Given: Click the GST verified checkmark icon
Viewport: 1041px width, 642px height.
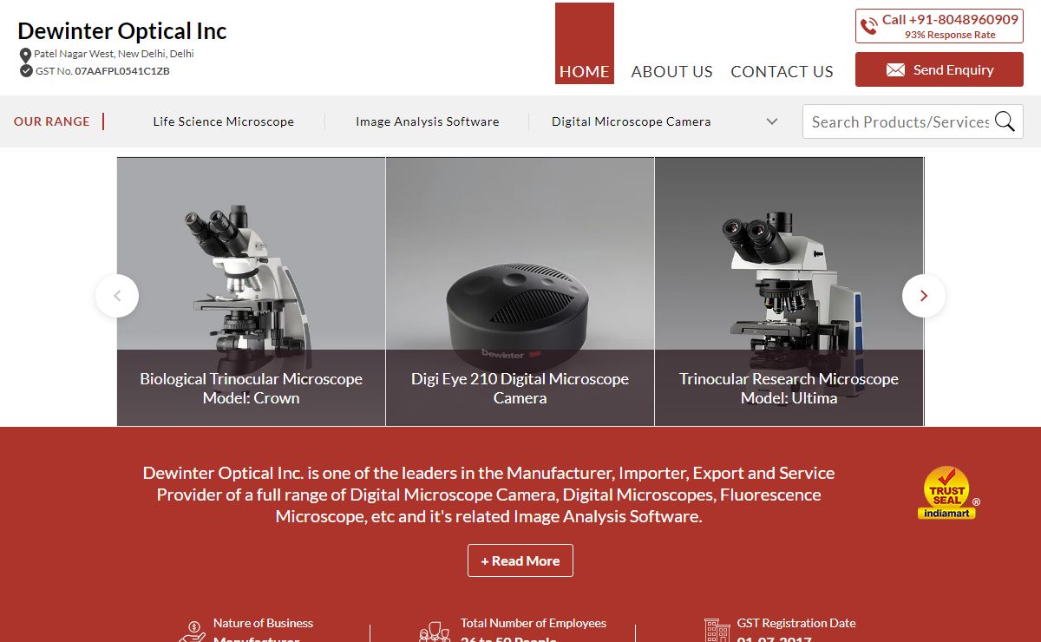Looking at the screenshot, I should coord(26,71).
